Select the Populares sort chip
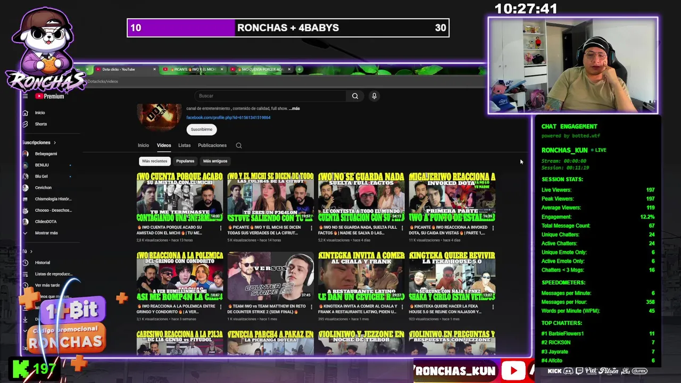 (x=185, y=161)
